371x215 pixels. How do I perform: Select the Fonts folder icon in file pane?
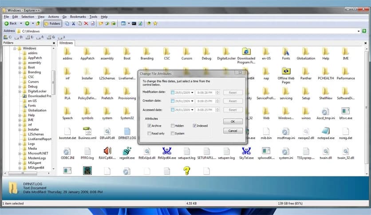pos(286,52)
